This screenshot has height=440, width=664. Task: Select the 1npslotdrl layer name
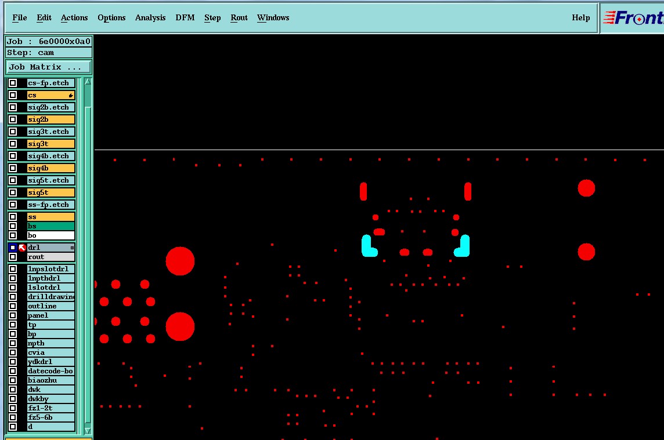click(51, 268)
